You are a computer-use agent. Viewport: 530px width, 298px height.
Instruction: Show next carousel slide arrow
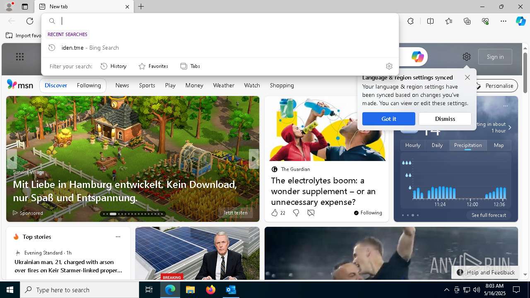coord(254,159)
